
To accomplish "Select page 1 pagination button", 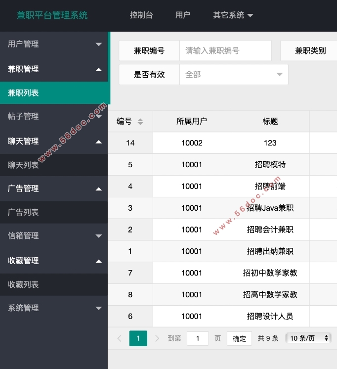I will click(138, 338).
